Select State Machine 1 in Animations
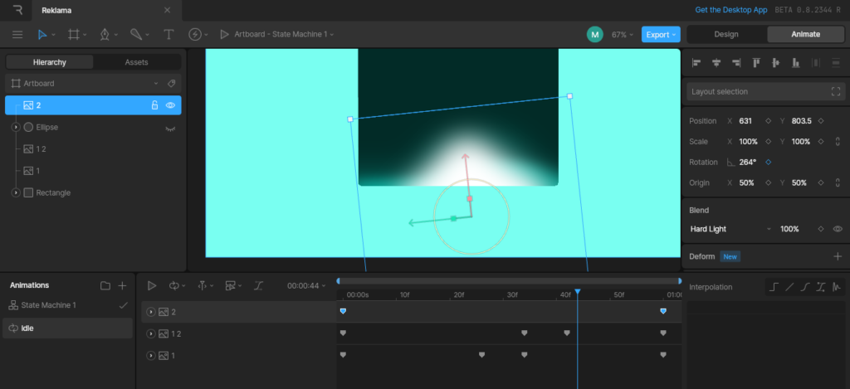This screenshot has height=389, width=850. pos(68,305)
